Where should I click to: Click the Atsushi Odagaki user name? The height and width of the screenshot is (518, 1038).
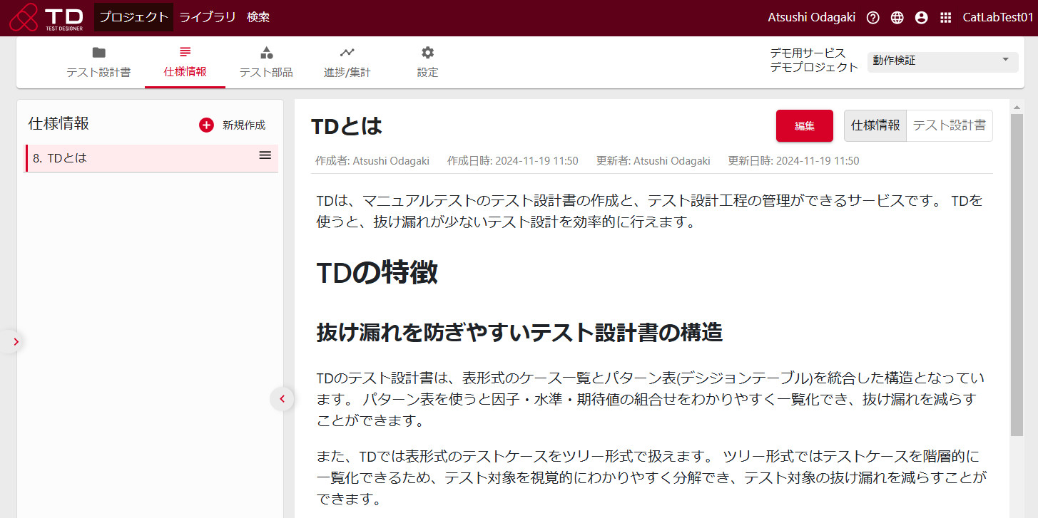coord(811,18)
